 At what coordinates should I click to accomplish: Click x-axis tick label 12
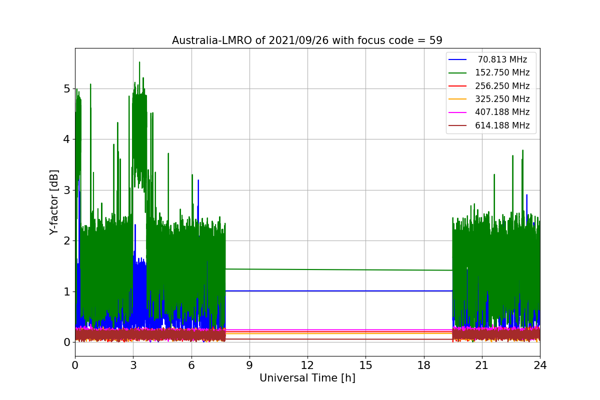coord(307,365)
